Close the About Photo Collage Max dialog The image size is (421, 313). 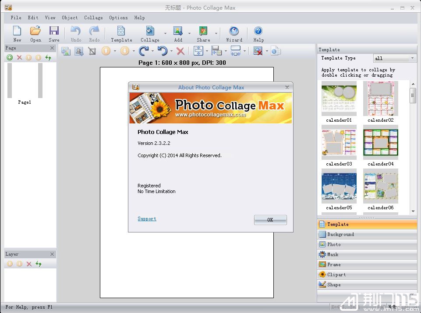coord(287,88)
